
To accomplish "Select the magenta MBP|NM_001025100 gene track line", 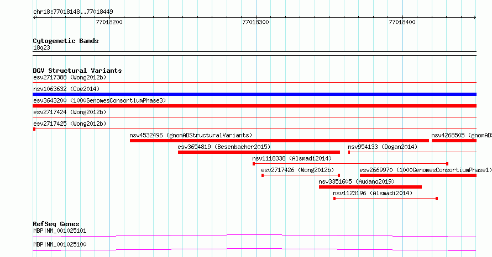I will pyautogui.click(x=254, y=249).
